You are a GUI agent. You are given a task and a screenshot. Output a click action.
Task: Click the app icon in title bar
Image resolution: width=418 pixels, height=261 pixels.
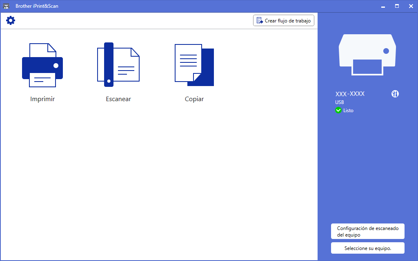(x=6, y=6)
